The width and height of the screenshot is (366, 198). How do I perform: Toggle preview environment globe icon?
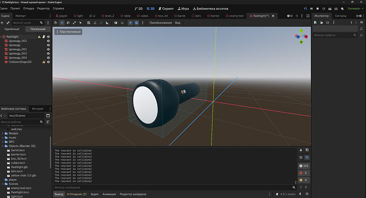click(x=136, y=23)
